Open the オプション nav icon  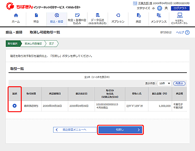pos(118,15)
